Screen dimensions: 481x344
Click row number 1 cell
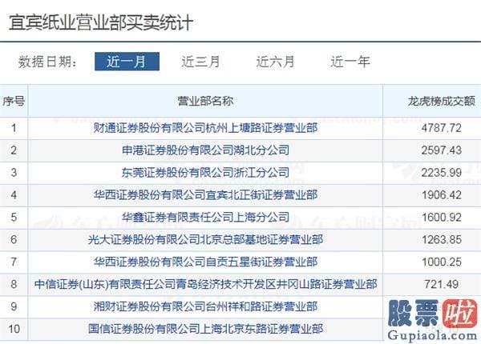(x=14, y=128)
